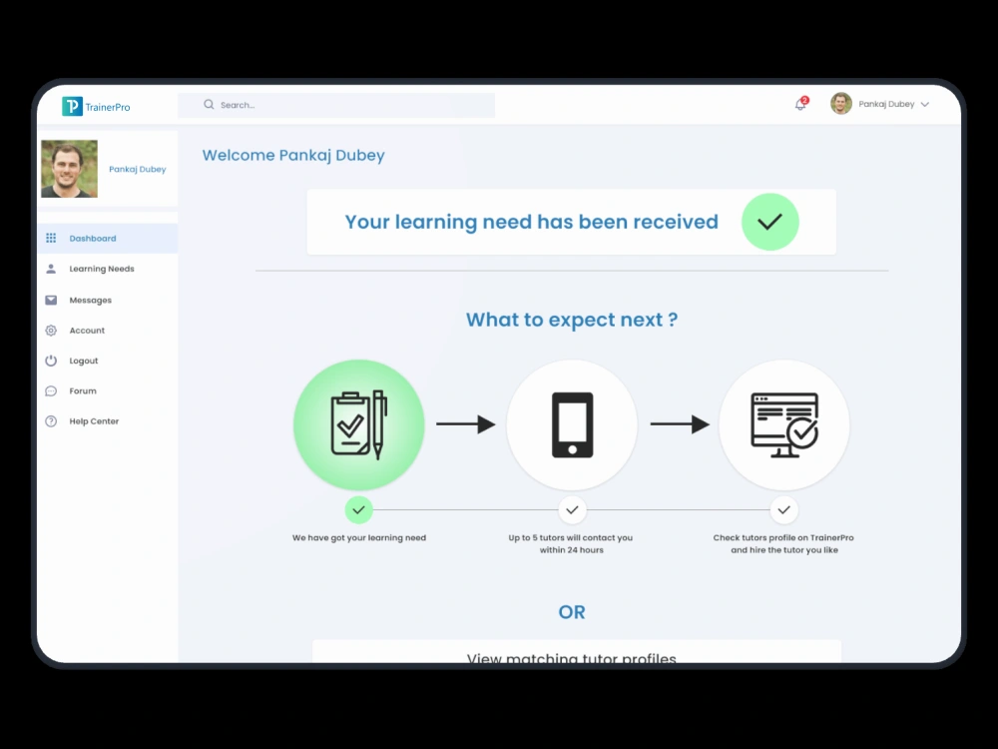This screenshot has width=998, height=749.
Task: Click the smartphone step icon
Action: click(x=572, y=424)
